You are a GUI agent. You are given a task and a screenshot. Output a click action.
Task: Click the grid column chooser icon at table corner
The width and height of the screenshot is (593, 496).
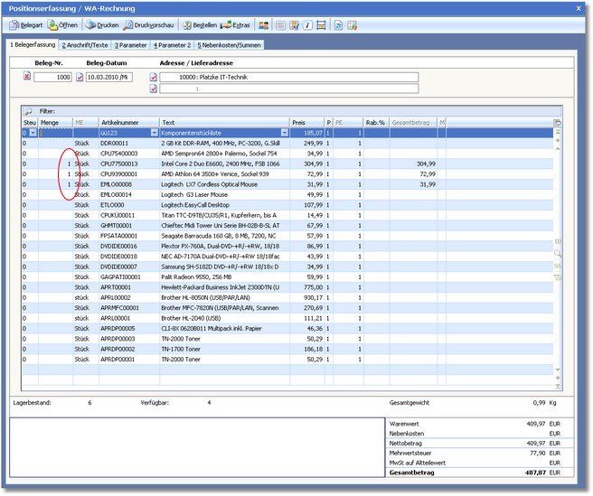558,122
